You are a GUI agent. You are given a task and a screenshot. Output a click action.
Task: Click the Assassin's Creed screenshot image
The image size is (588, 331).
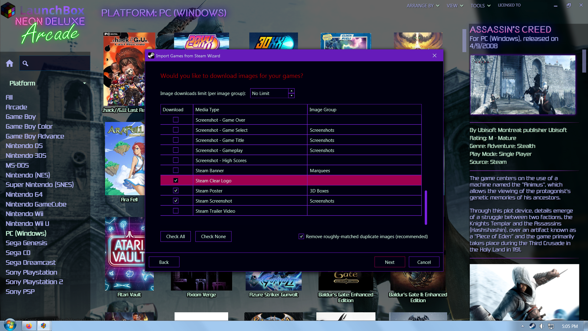pyautogui.click(x=523, y=85)
